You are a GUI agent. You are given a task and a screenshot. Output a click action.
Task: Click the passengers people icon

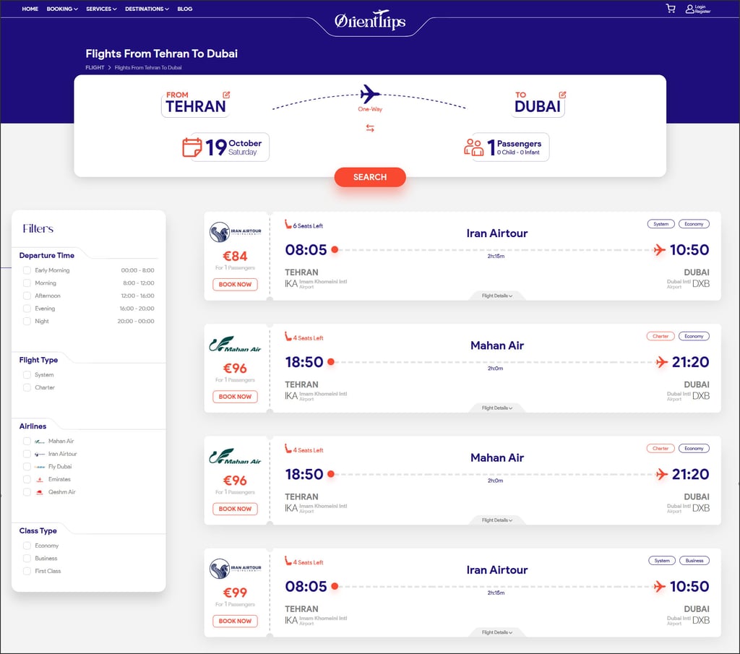pyautogui.click(x=474, y=147)
